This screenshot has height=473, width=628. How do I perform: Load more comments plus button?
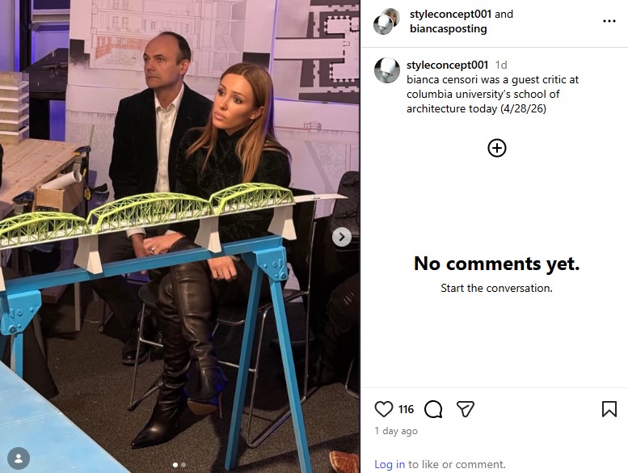(x=496, y=148)
